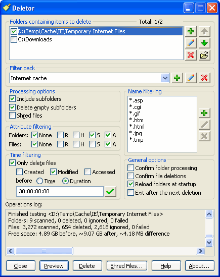Click the duration input field
The image size is (220, 277).
[x=60, y=191]
